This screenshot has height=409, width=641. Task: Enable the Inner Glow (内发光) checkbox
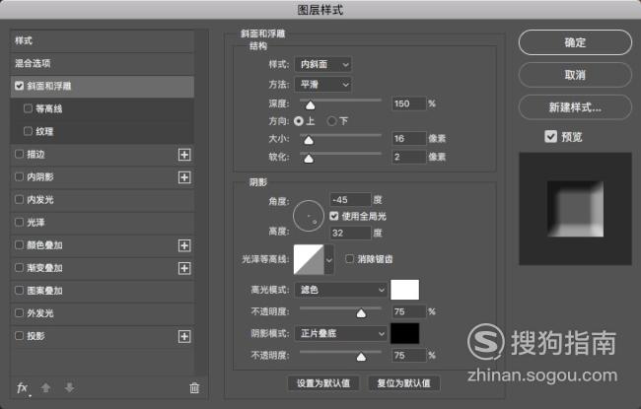(19, 199)
